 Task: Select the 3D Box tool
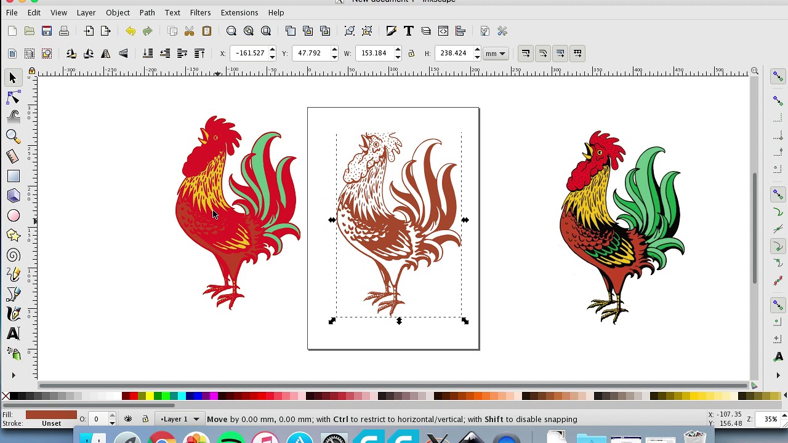pos(13,196)
